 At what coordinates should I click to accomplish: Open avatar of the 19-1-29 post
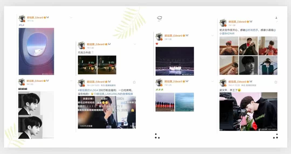[159, 82]
